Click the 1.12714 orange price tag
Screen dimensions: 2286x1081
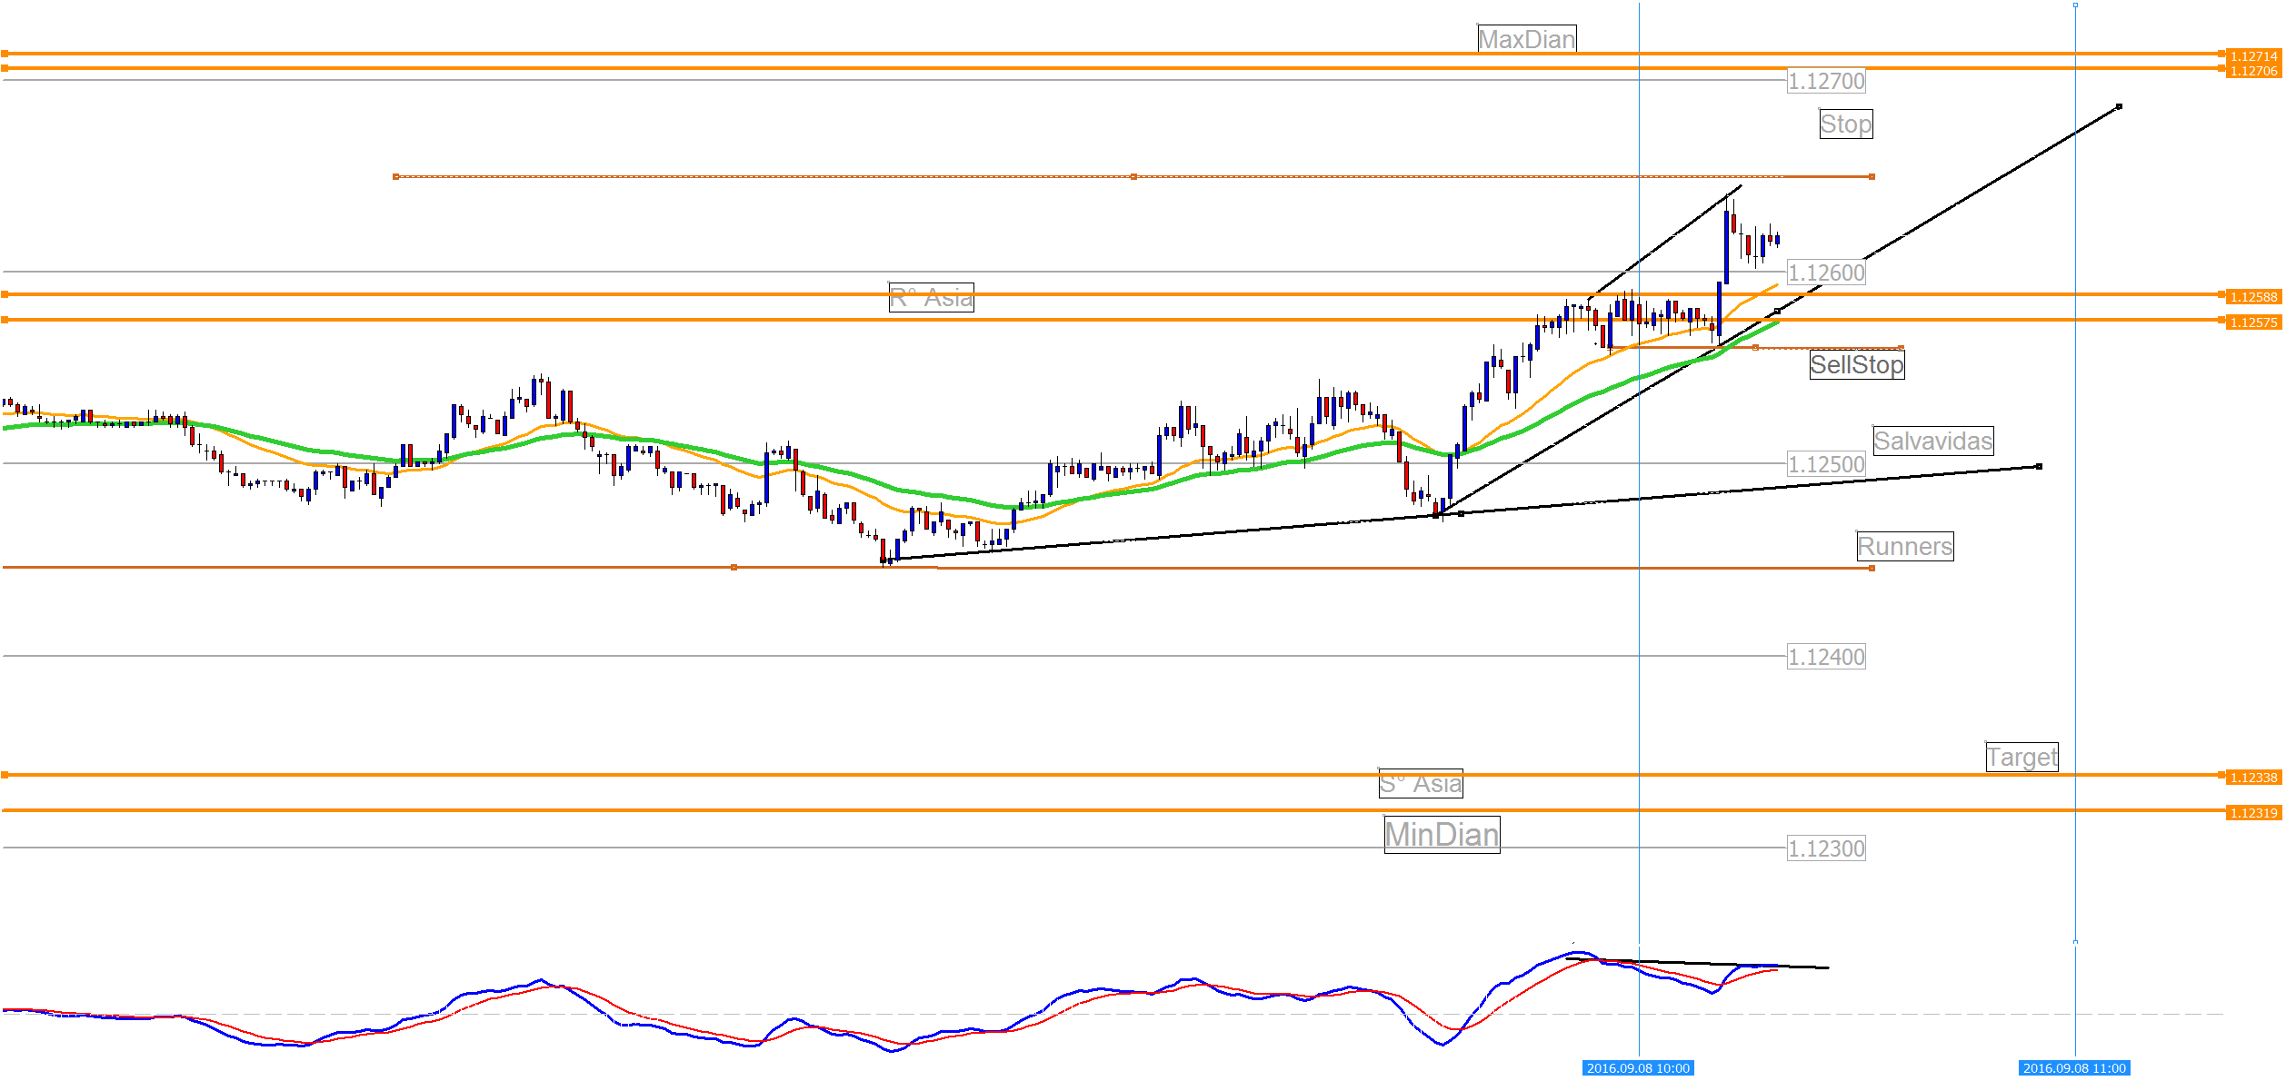click(x=2253, y=56)
